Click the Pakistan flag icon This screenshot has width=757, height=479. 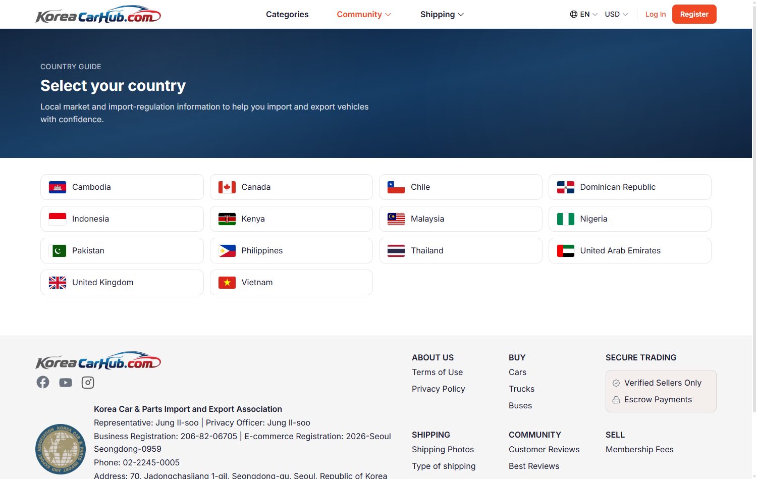tap(58, 251)
